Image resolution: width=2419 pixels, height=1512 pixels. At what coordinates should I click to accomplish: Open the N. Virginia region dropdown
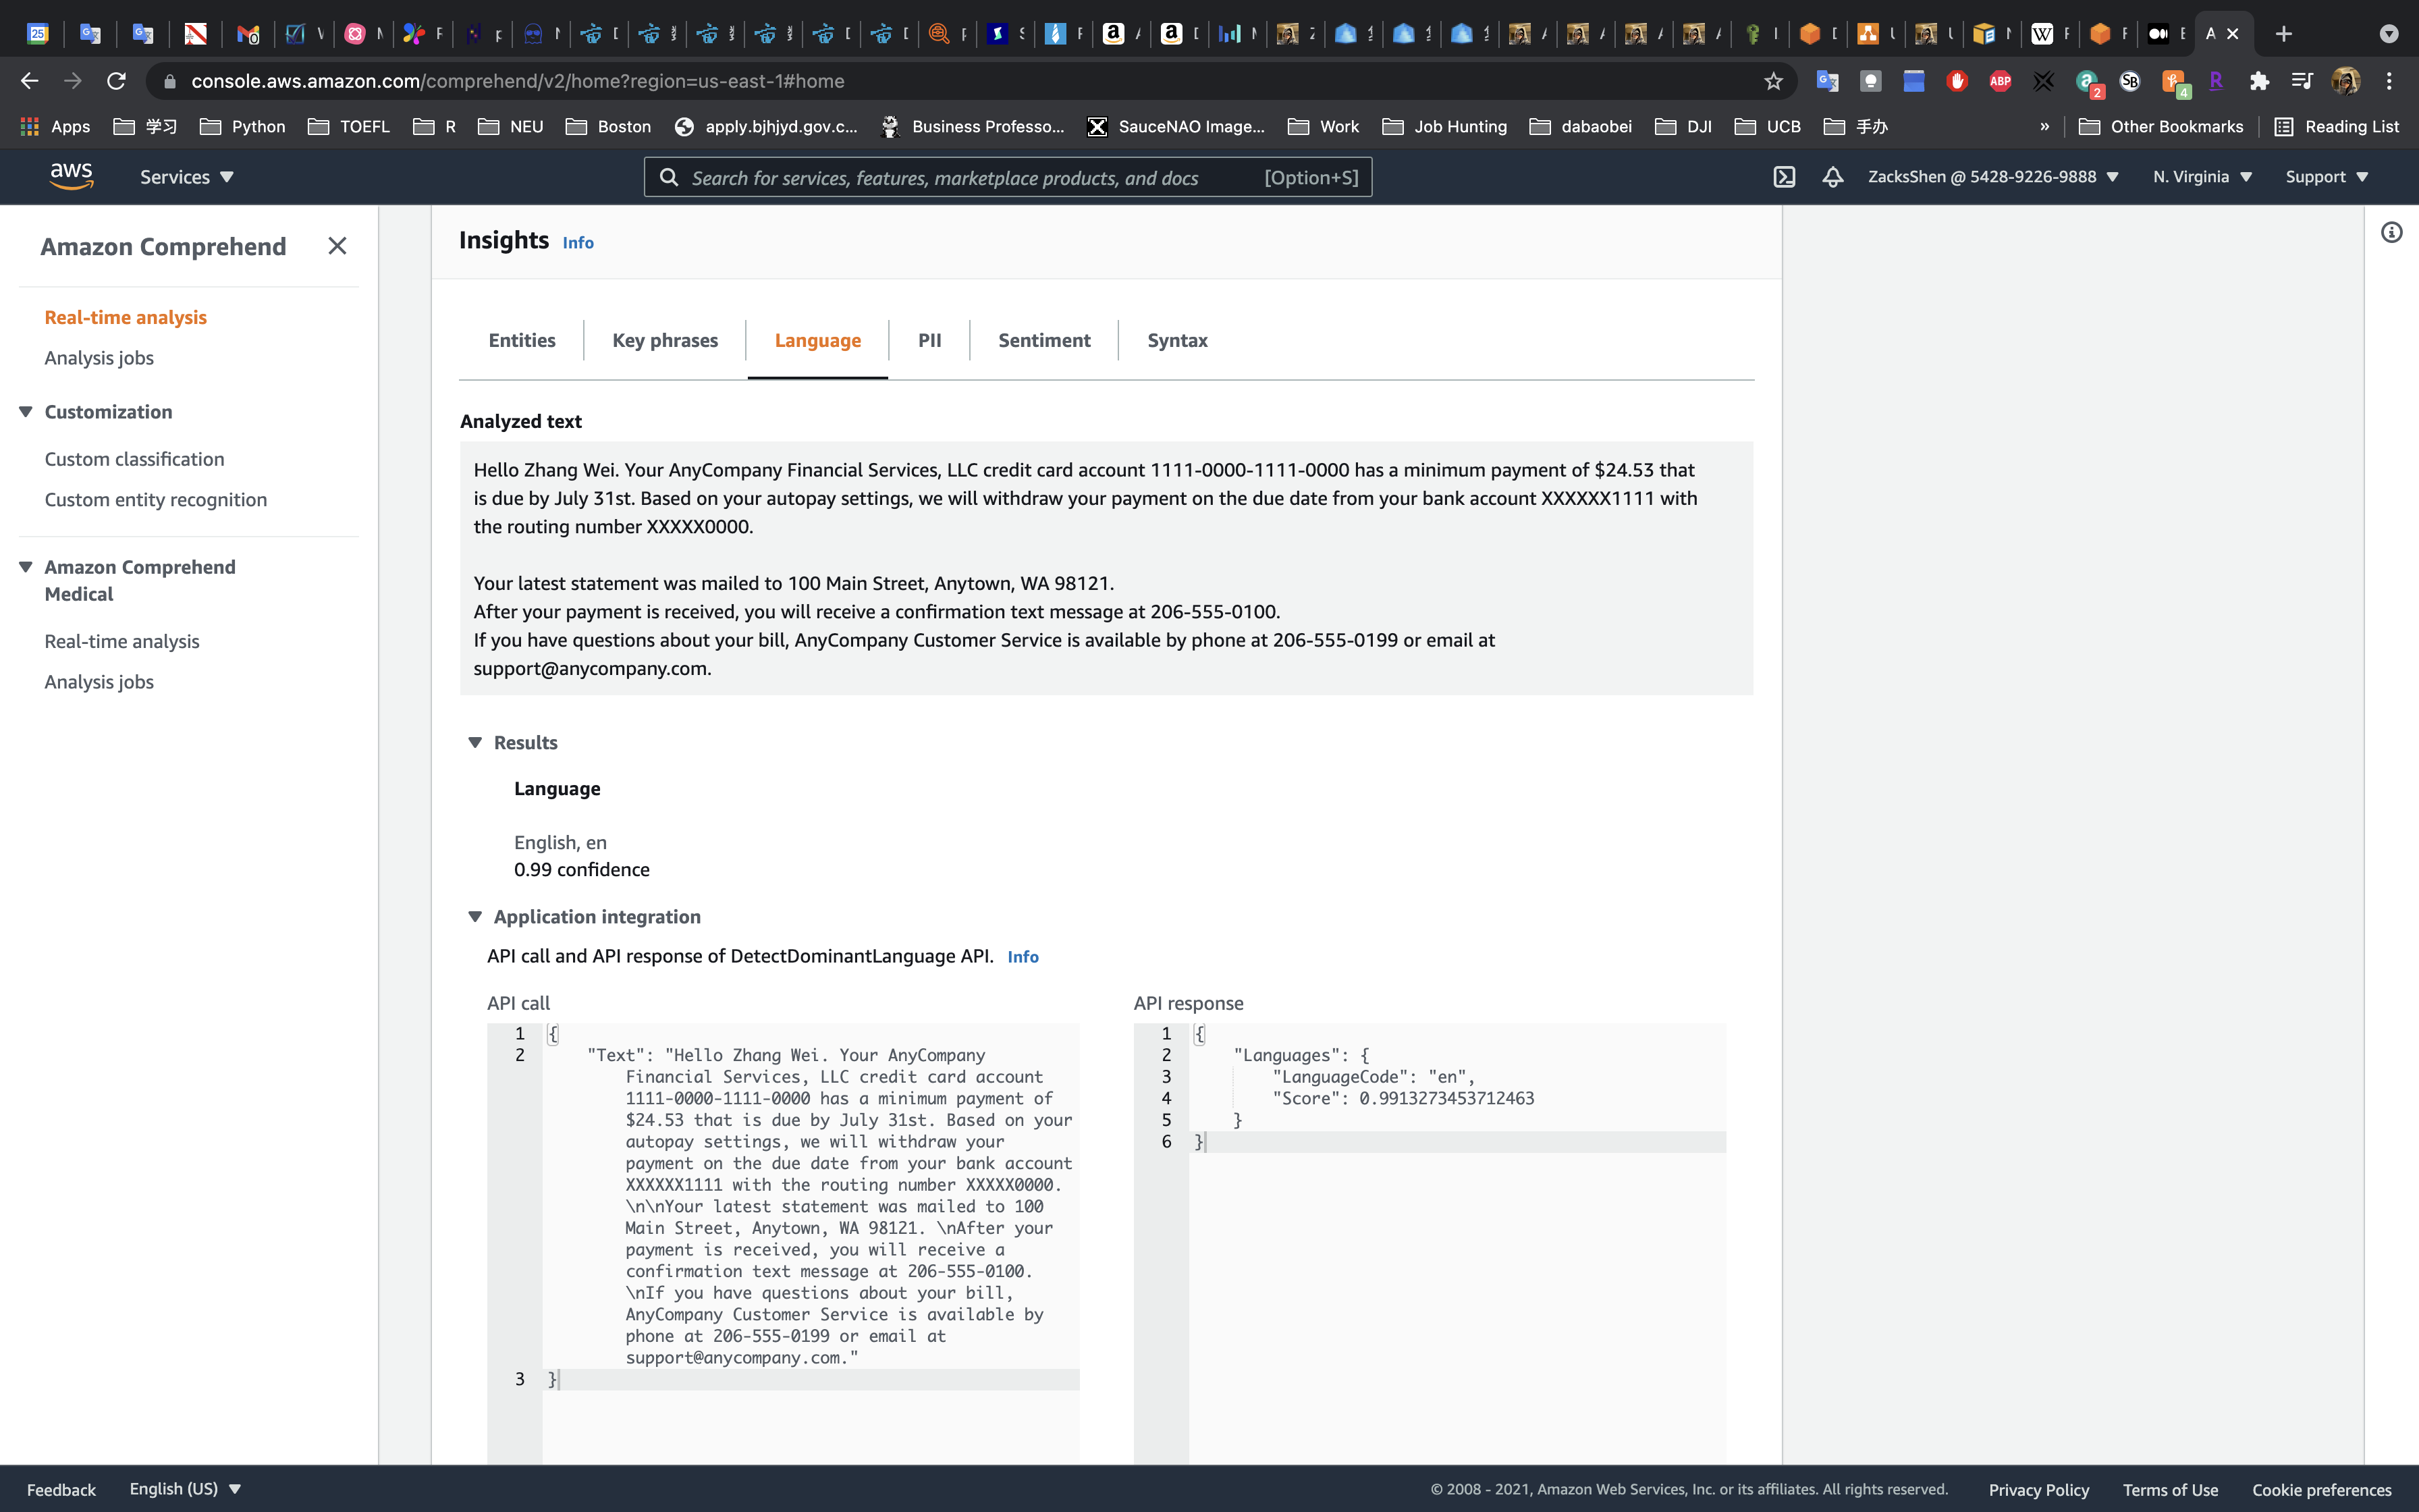2202,177
